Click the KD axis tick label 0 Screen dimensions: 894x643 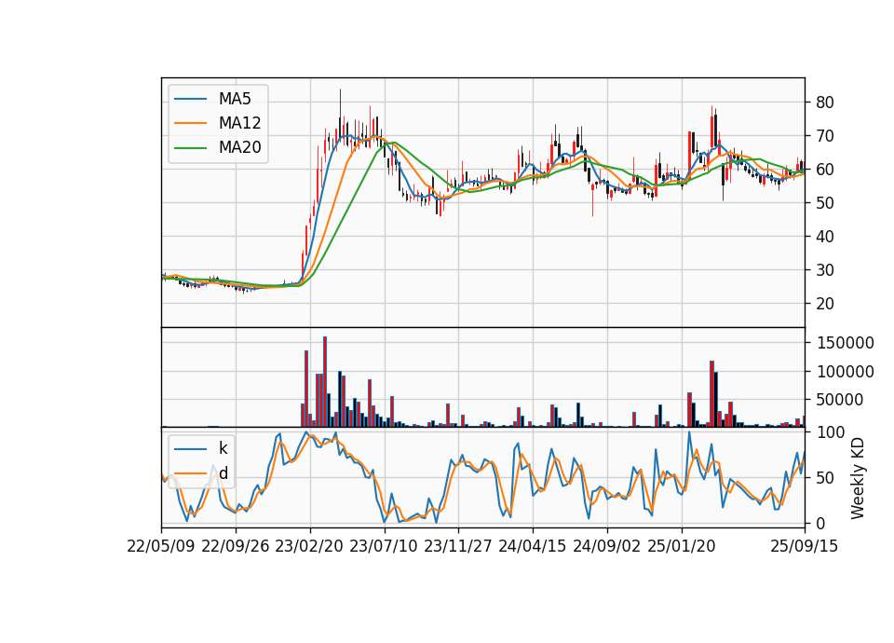click(820, 523)
